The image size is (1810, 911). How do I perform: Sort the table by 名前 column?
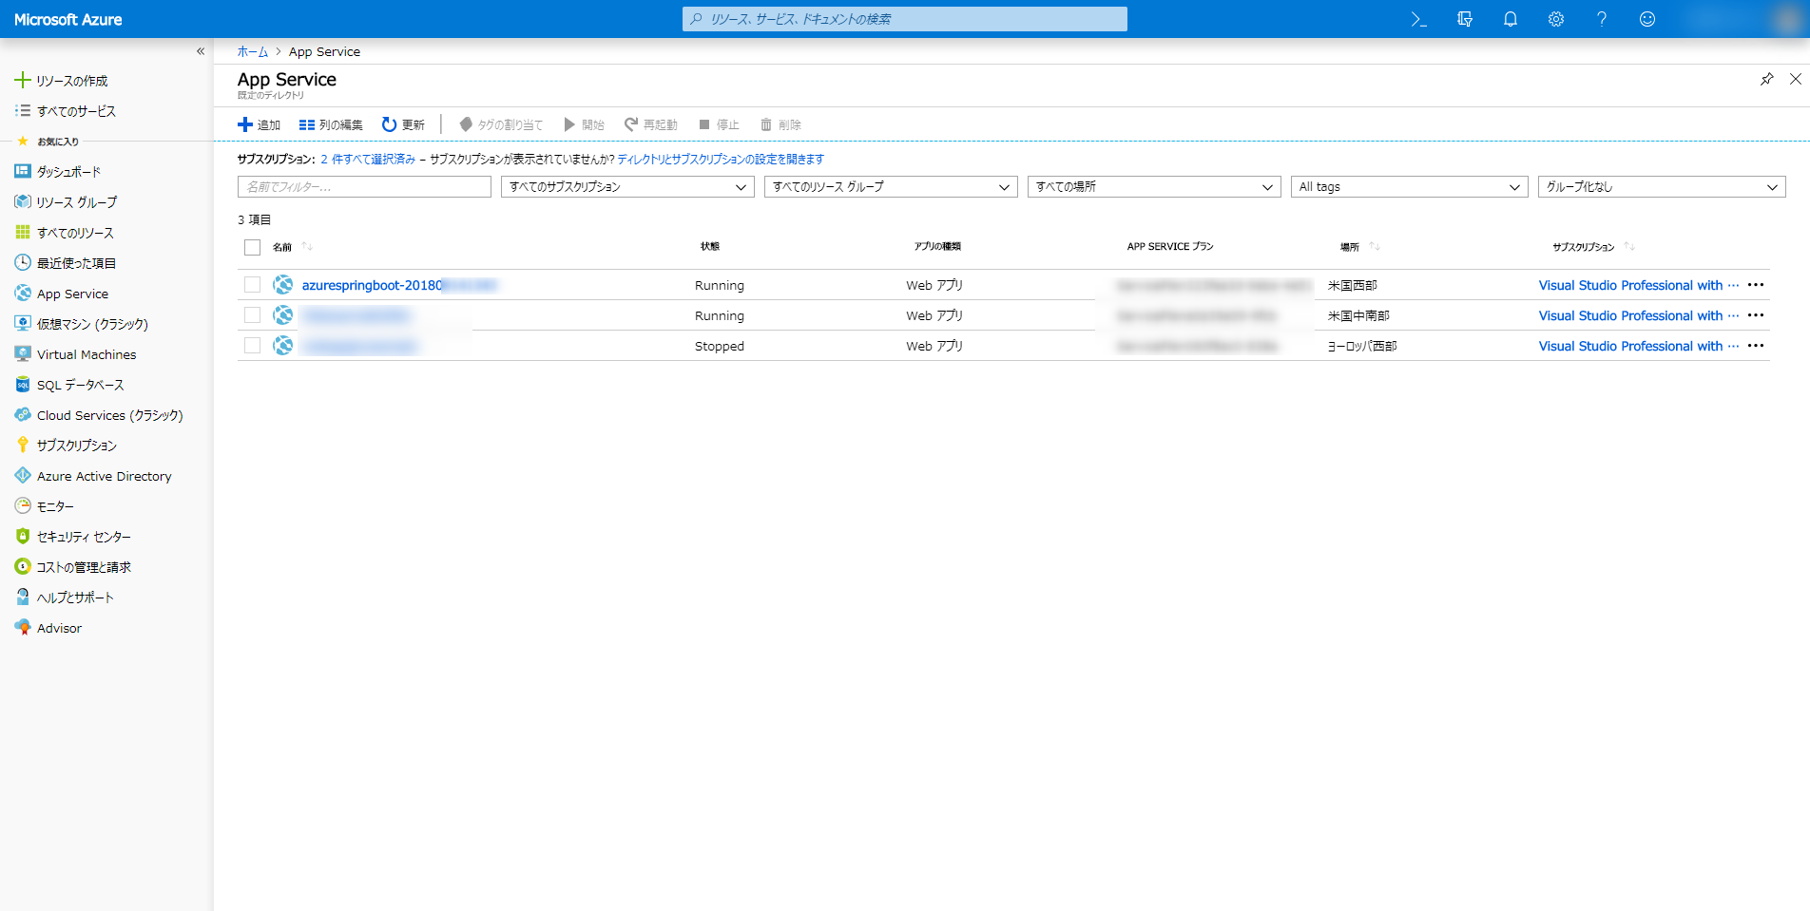pyautogui.click(x=282, y=247)
